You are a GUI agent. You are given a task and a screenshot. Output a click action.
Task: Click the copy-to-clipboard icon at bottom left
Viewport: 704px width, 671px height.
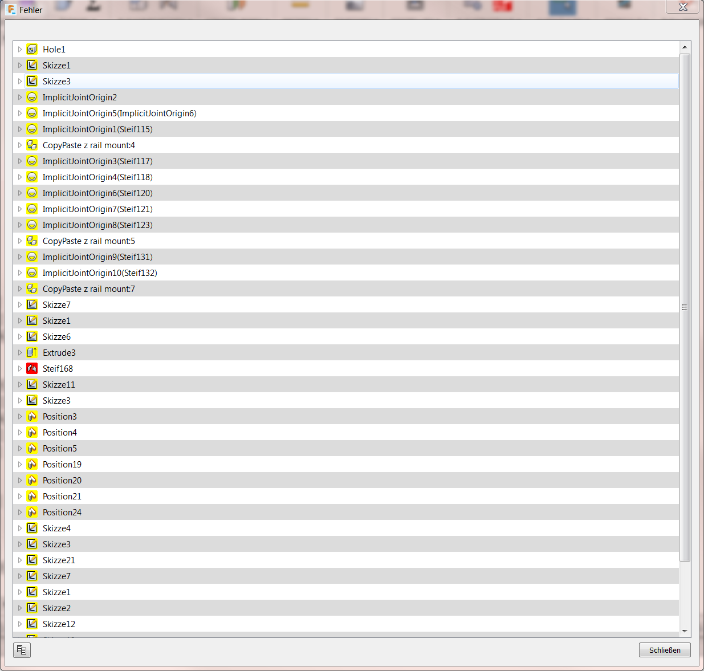pos(22,650)
